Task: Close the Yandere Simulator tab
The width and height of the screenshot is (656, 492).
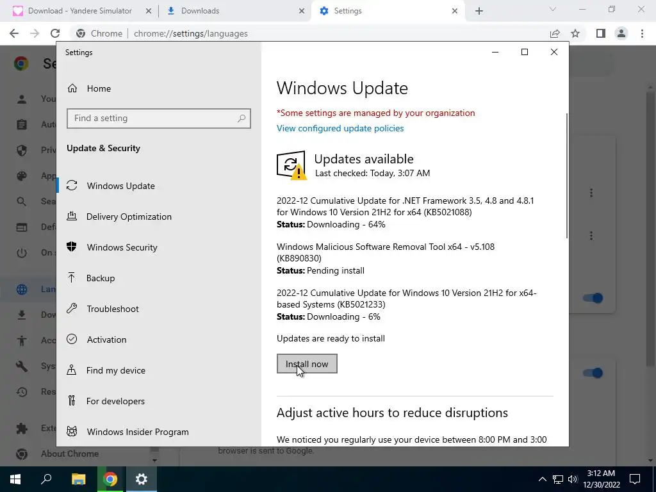Action: tap(149, 11)
